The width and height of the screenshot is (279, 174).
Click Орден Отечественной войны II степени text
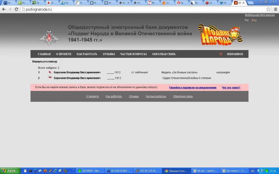(x=187, y=78)
